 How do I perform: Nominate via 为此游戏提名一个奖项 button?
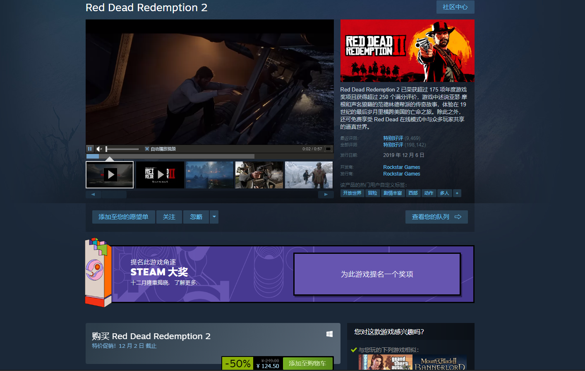(377, 274)
